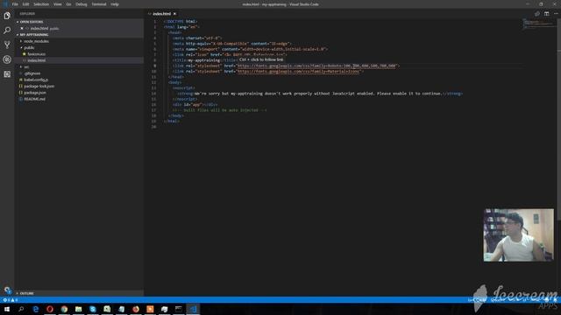Open the editor More Actions ellipsis
The height and width of the screenshot is (315, 561).
point(556,14)
